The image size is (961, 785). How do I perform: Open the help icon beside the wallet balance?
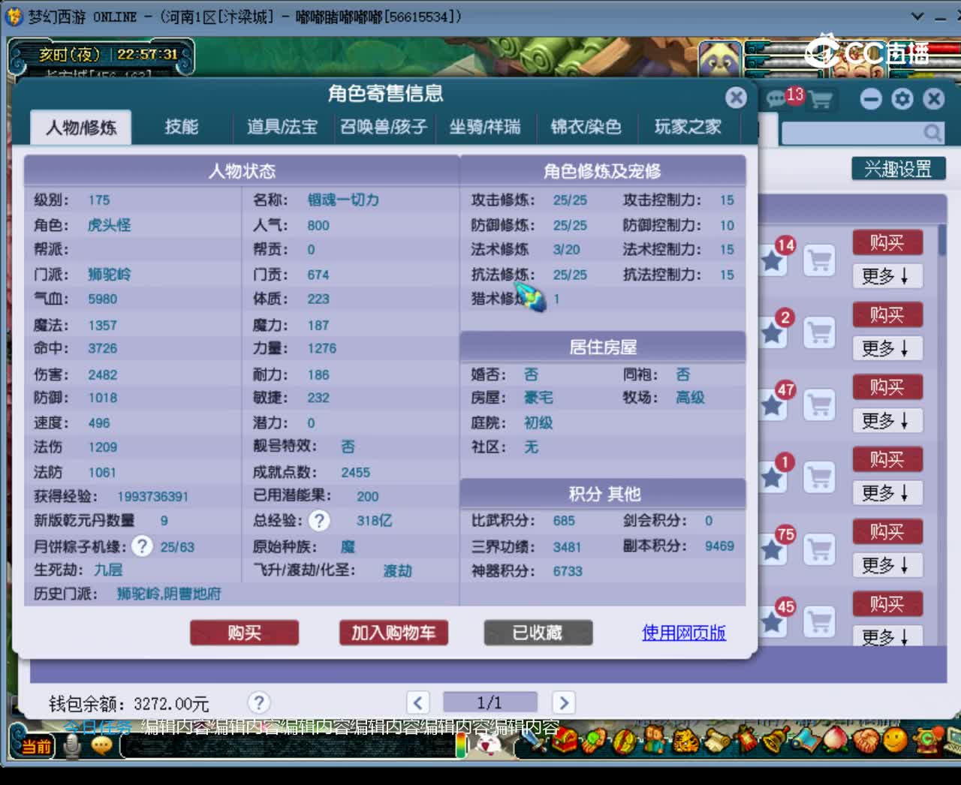pyautogui.click(x=259, y=703)
